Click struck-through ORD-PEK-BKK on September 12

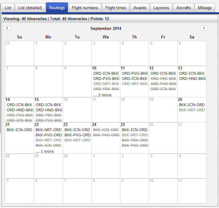[163, 79]
